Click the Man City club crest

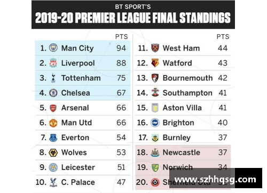point(53,48)
